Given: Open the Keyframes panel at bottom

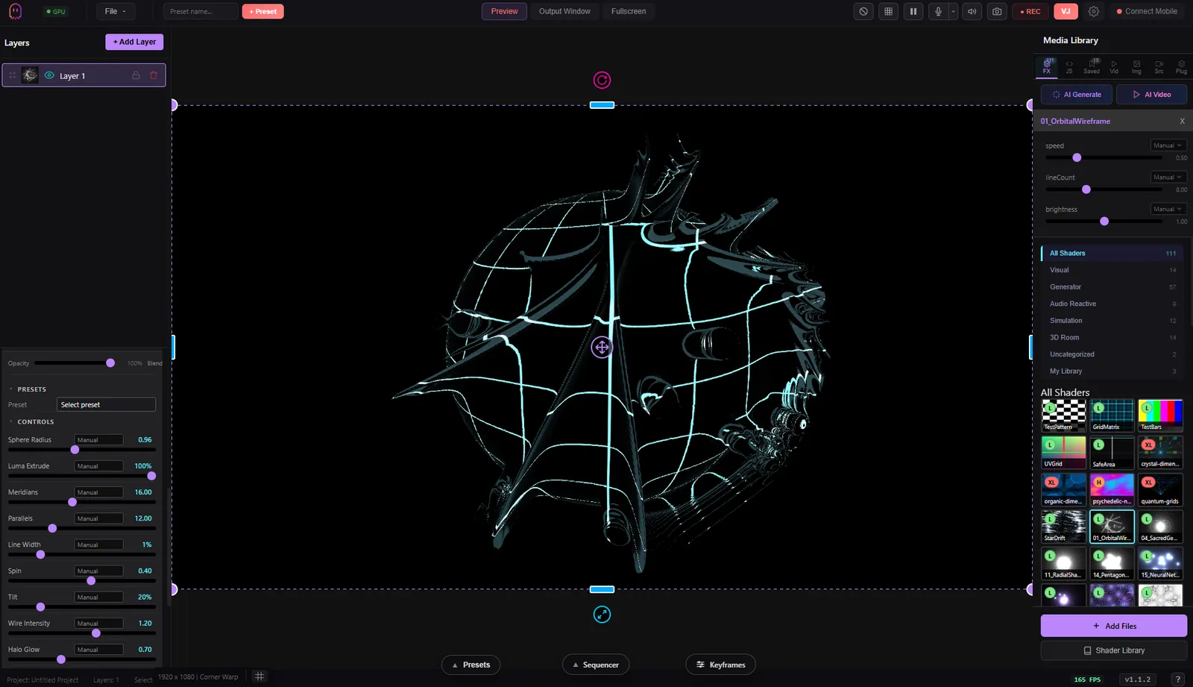Looking at the screenshot, I should [x=720, y=665].
